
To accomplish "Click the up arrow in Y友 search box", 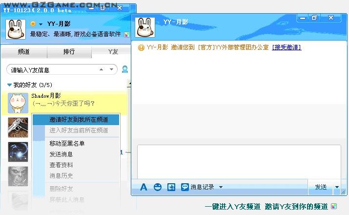I will pyautogui.click(x=101, y=69).
